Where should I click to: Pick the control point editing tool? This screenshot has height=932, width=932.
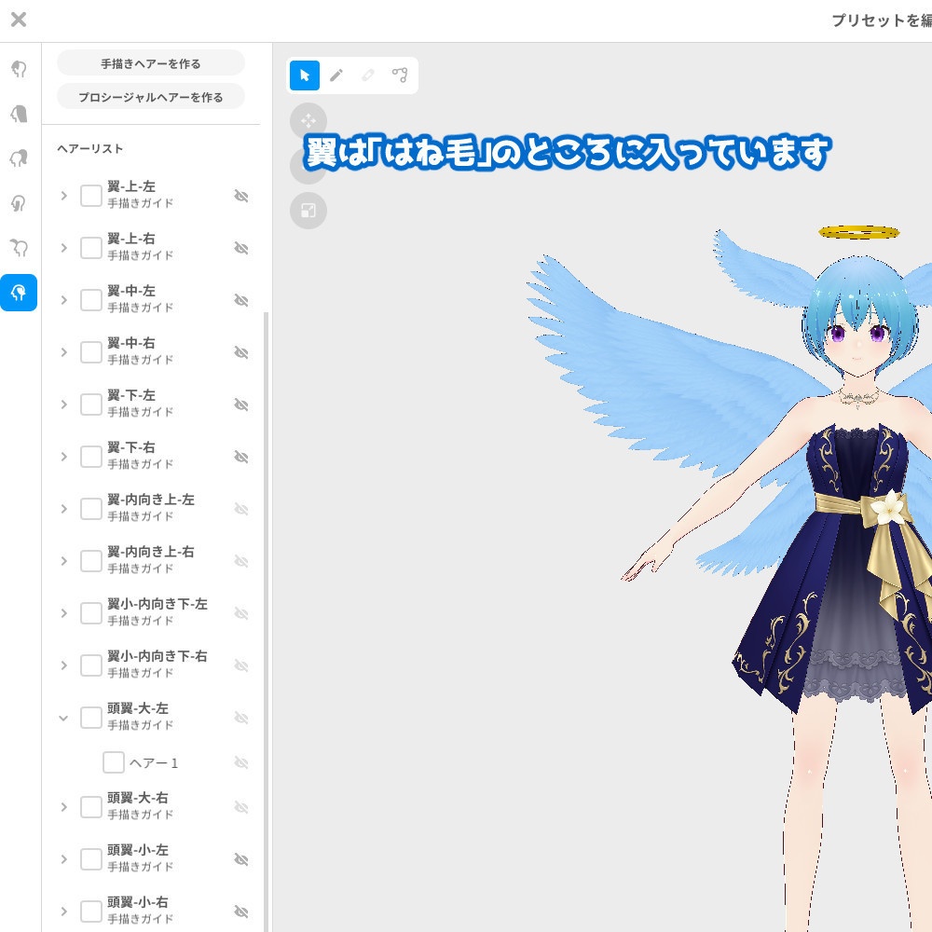pyautogui.click(x=400, y=75)
